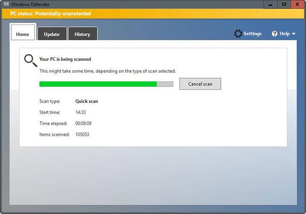The width and height of the screenshot is (306, 214).
Task: Click the magnifying glass scan icon
Action: 31,61
